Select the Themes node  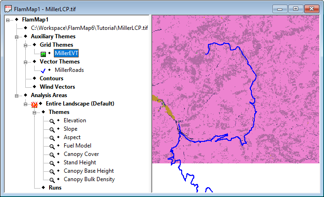(x=59, y=112)
